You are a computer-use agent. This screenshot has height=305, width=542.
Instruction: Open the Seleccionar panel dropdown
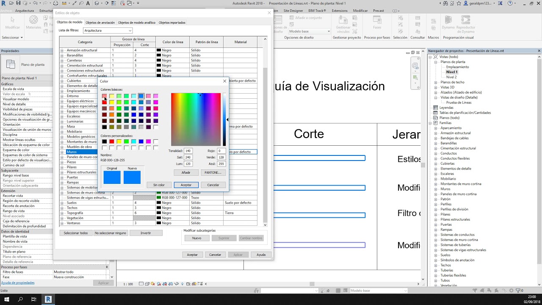click(x=12, y=37)
